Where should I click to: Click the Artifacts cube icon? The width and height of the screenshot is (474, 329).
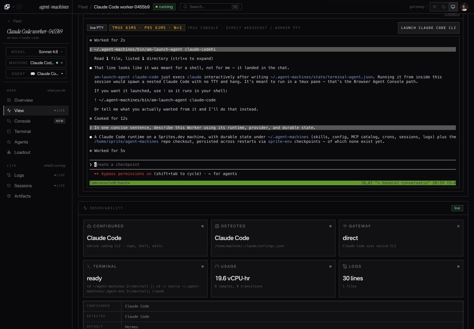coord(9,196)
